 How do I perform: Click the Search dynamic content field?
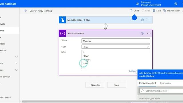pos(161,91)
